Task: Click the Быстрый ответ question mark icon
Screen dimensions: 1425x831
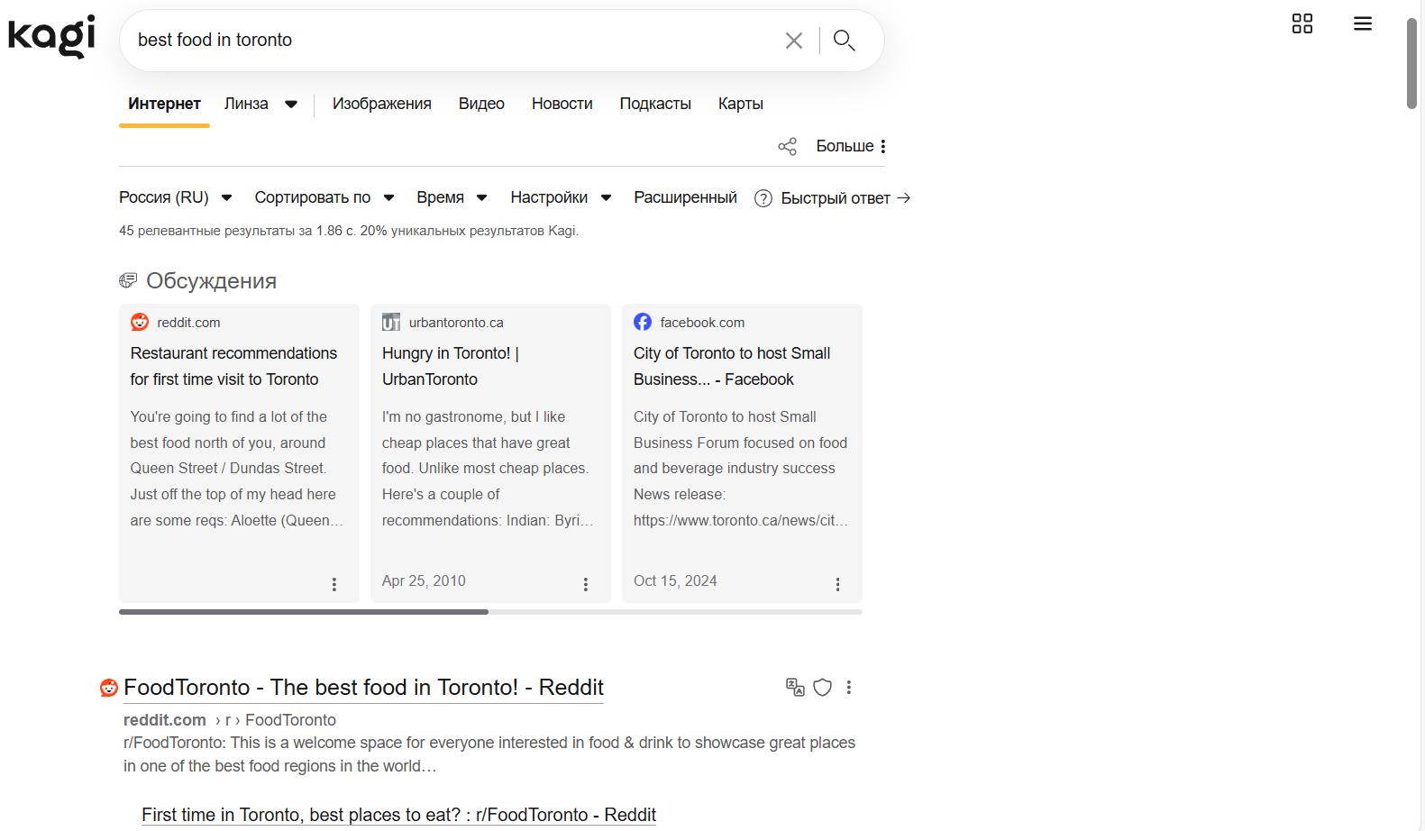Action: [x=763, y=198]
